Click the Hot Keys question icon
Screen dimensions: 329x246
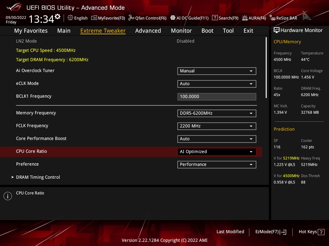pos(321,232)
